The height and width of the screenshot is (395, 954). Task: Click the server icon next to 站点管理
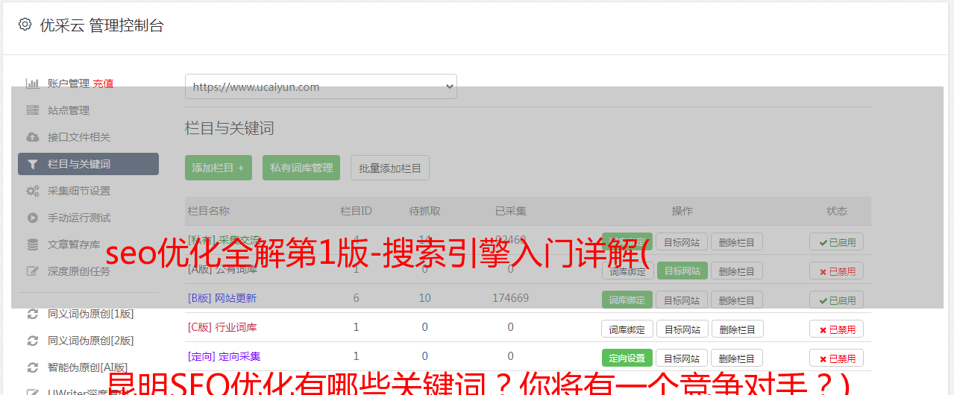coord(32,110)
